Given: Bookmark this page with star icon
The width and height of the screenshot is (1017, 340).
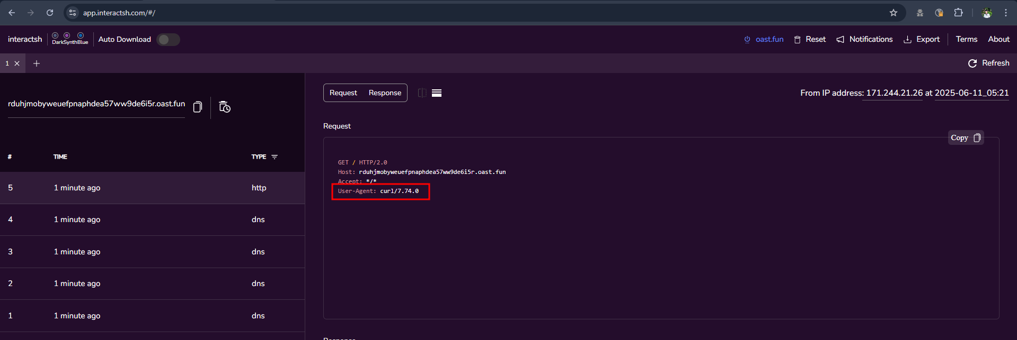Looking at the screenshot, I should [894, 13].
